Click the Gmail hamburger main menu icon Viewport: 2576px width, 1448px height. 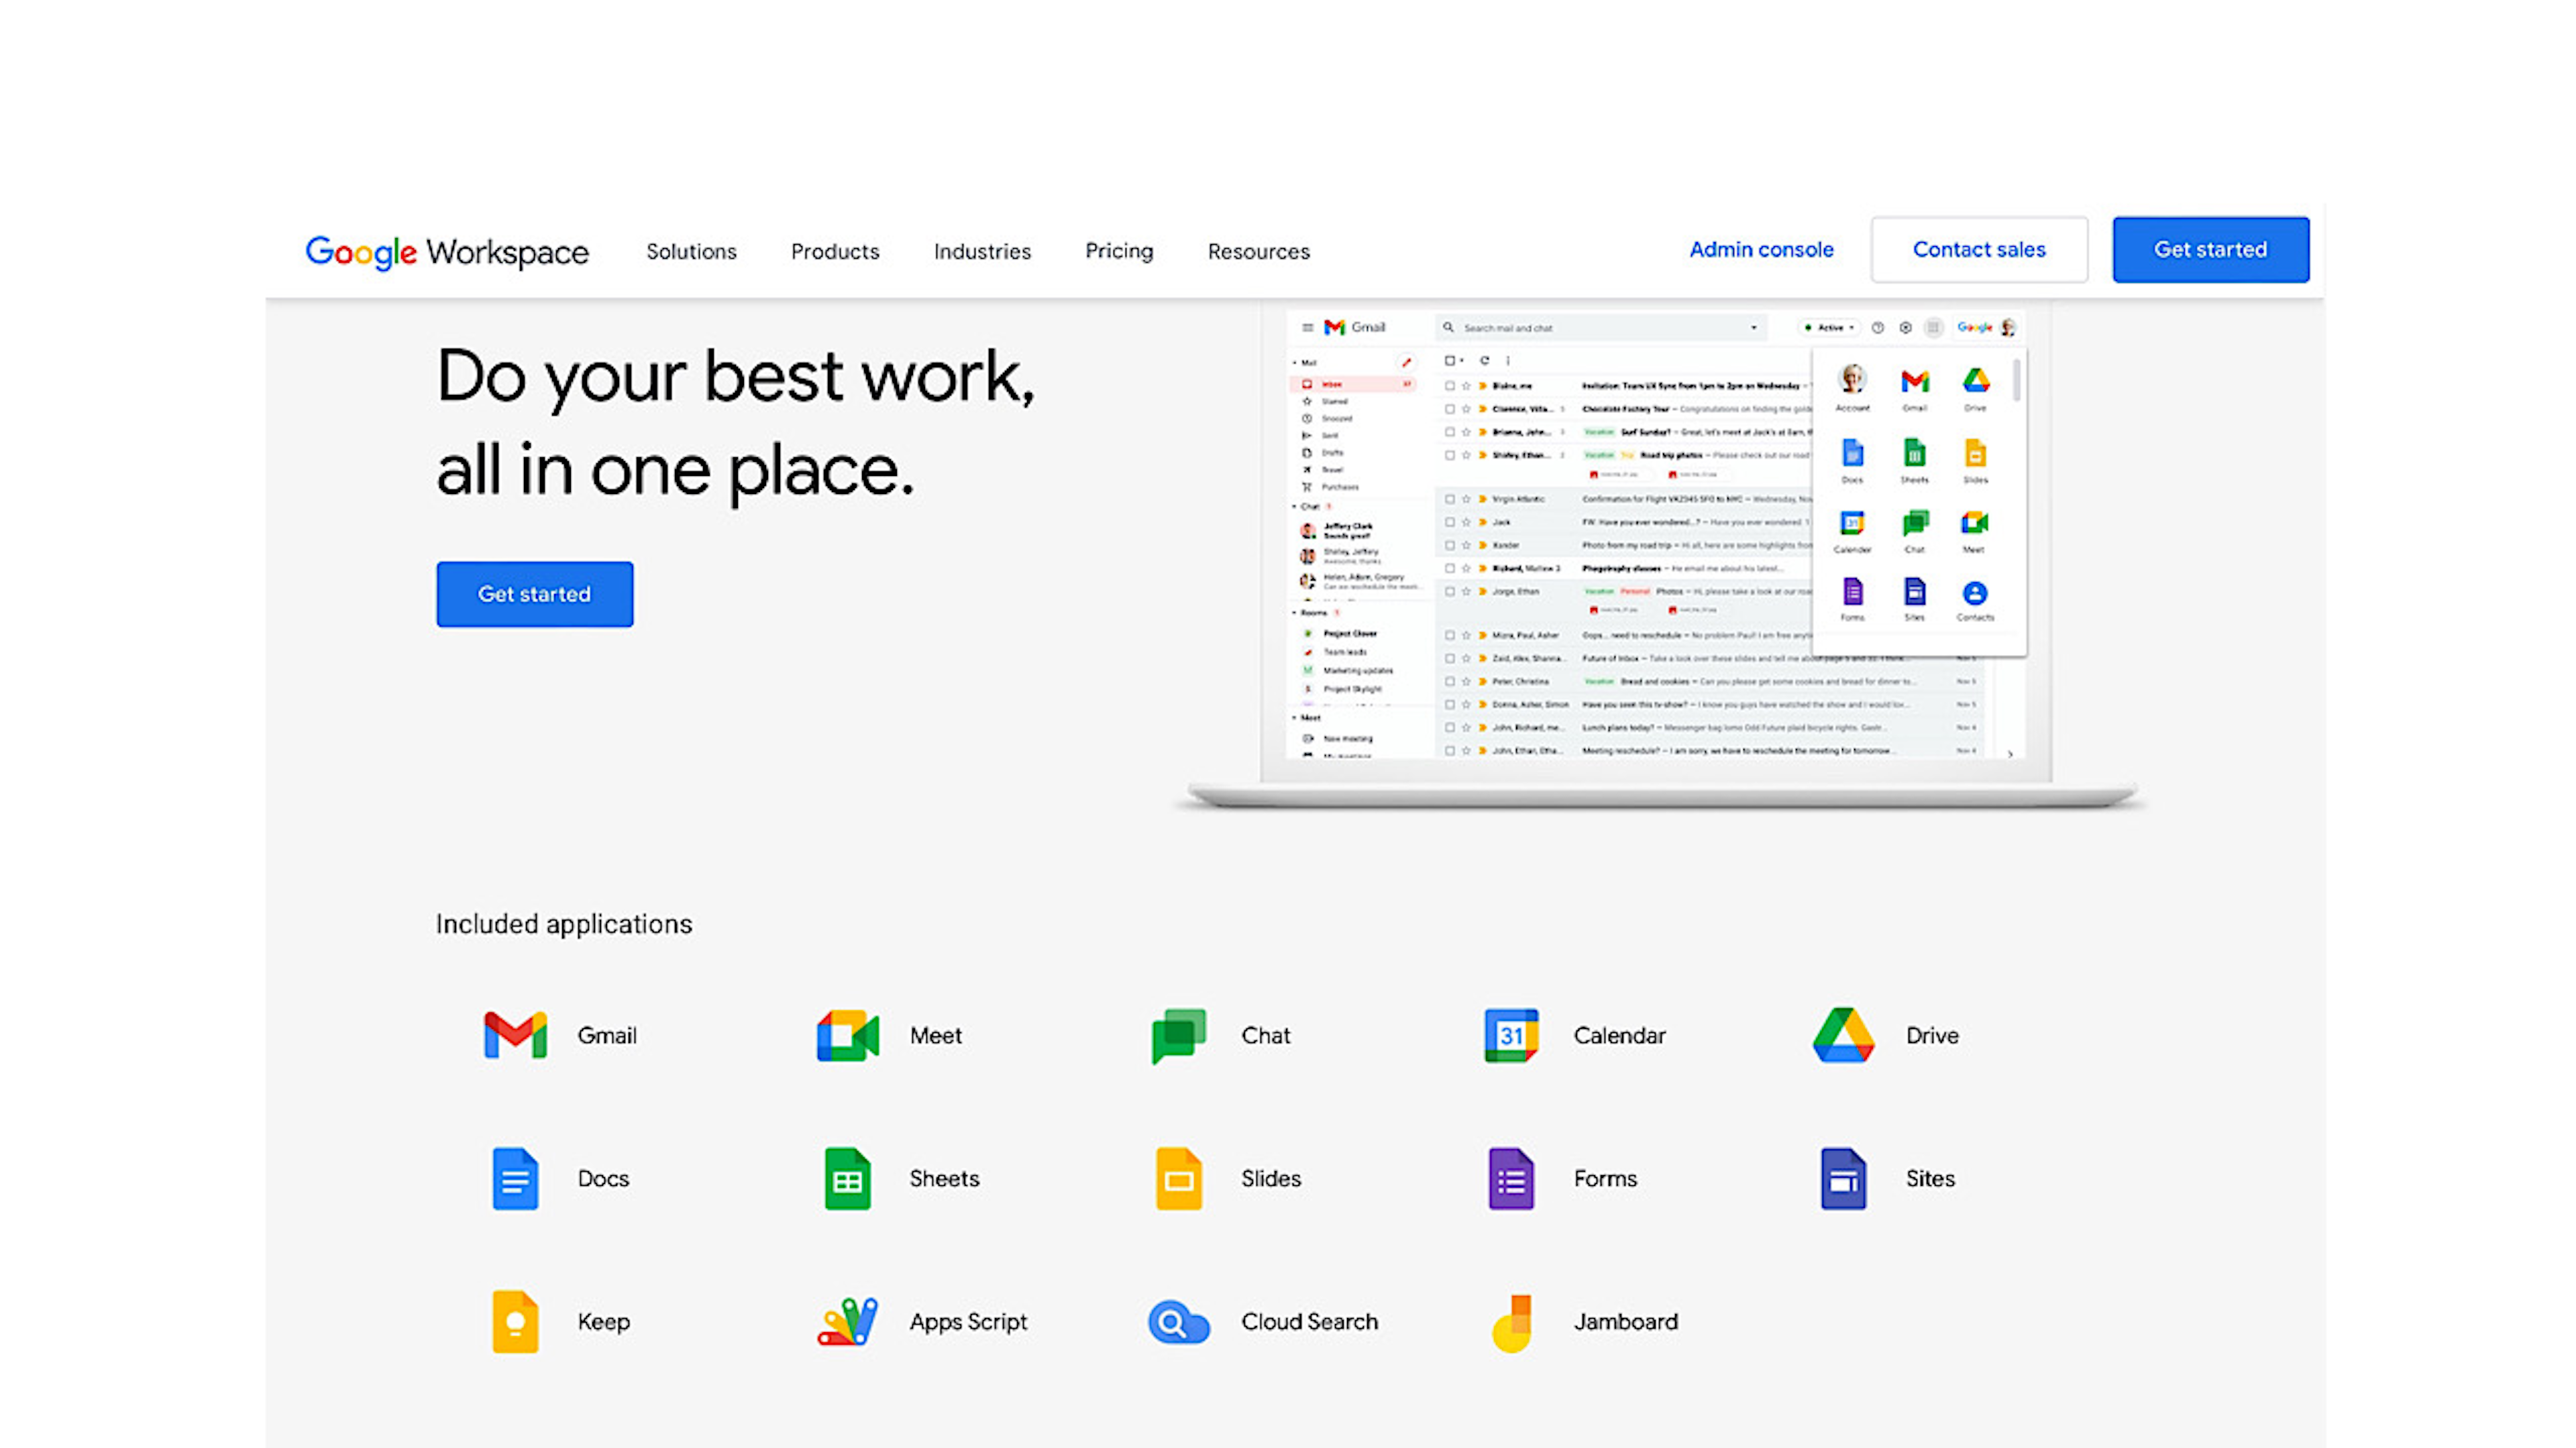click(x=1307, y=328)
